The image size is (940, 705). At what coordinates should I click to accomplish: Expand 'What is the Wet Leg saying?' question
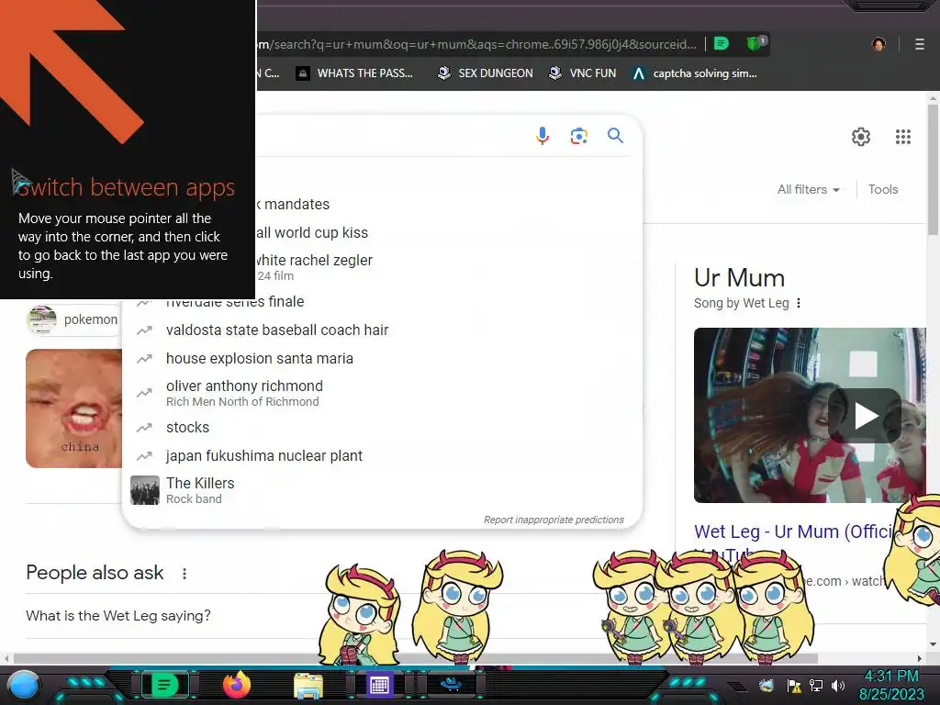(118, 616)
